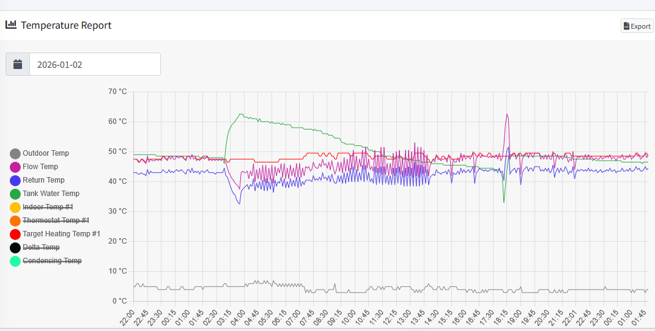Click the Export button

pyautogui.click(x=637, y=26)
